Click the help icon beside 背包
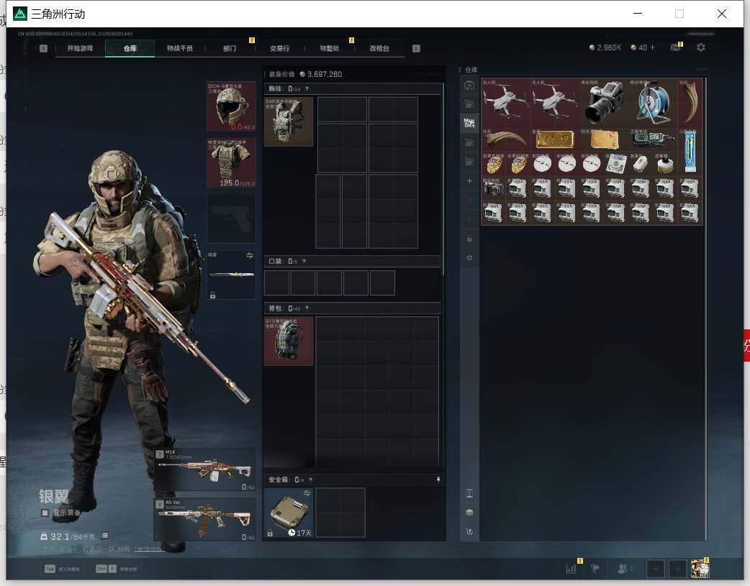The image size is (750, 586). (307, 308)
